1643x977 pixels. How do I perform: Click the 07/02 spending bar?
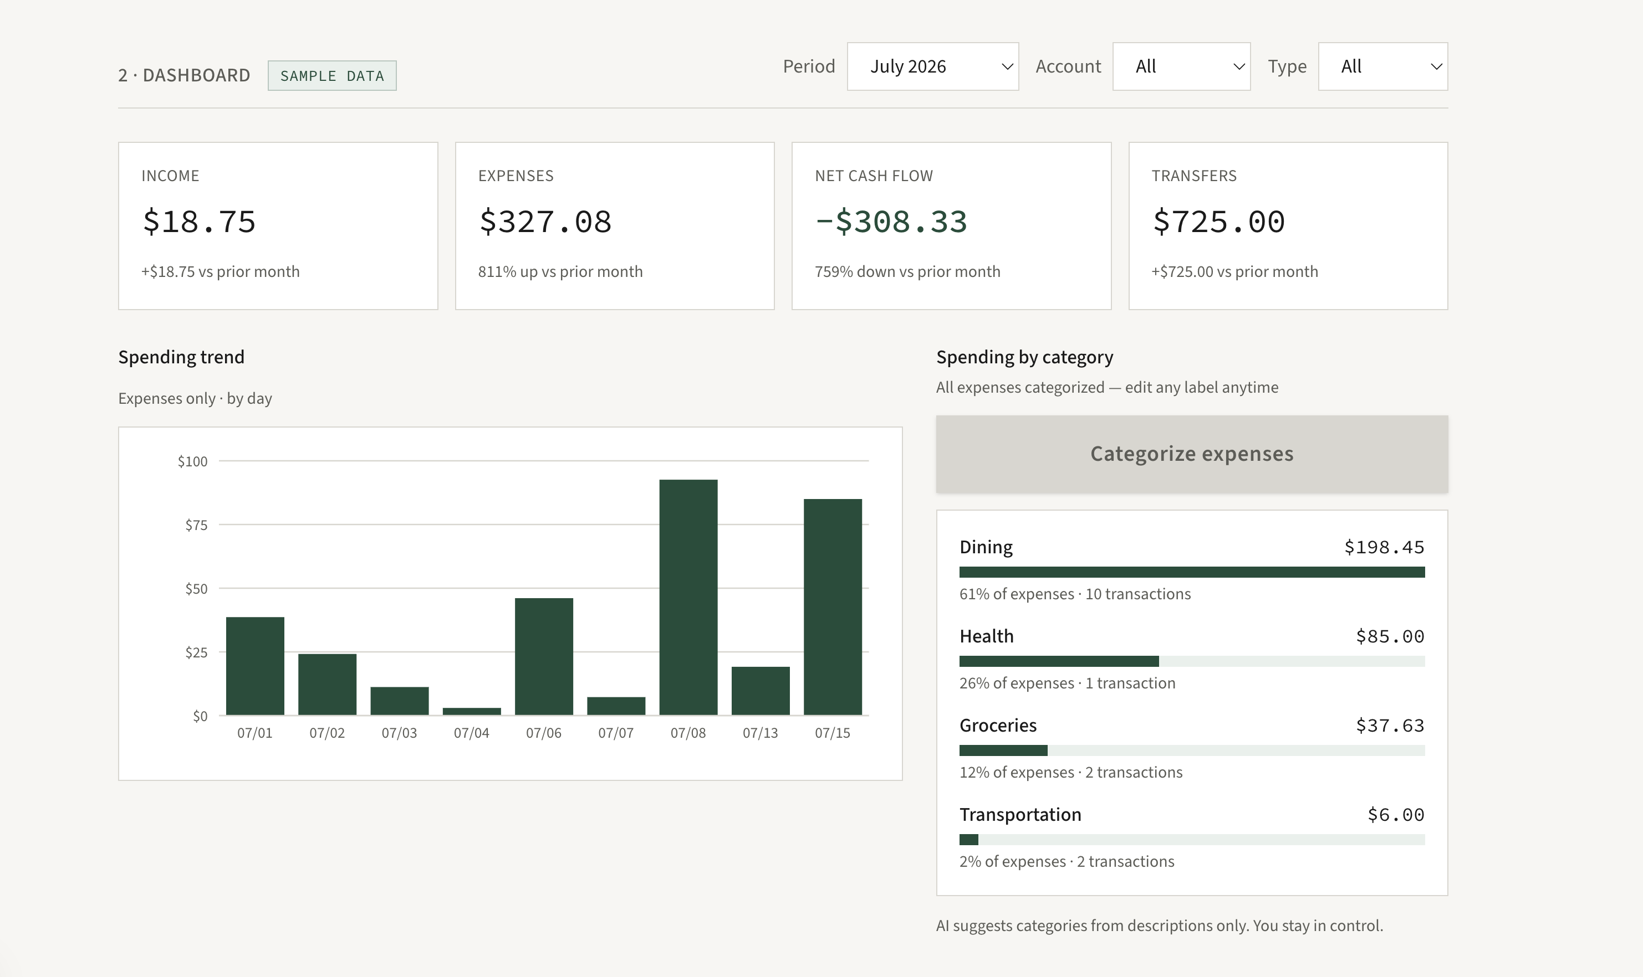[x=328, y=684]
